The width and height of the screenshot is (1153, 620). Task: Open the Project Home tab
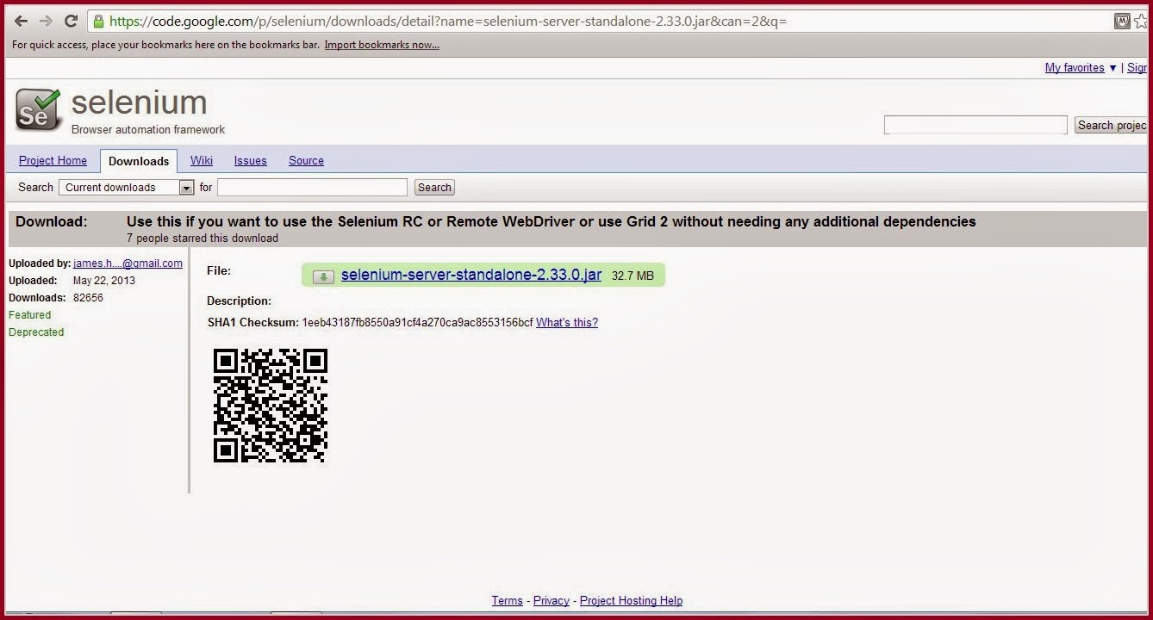53,160
